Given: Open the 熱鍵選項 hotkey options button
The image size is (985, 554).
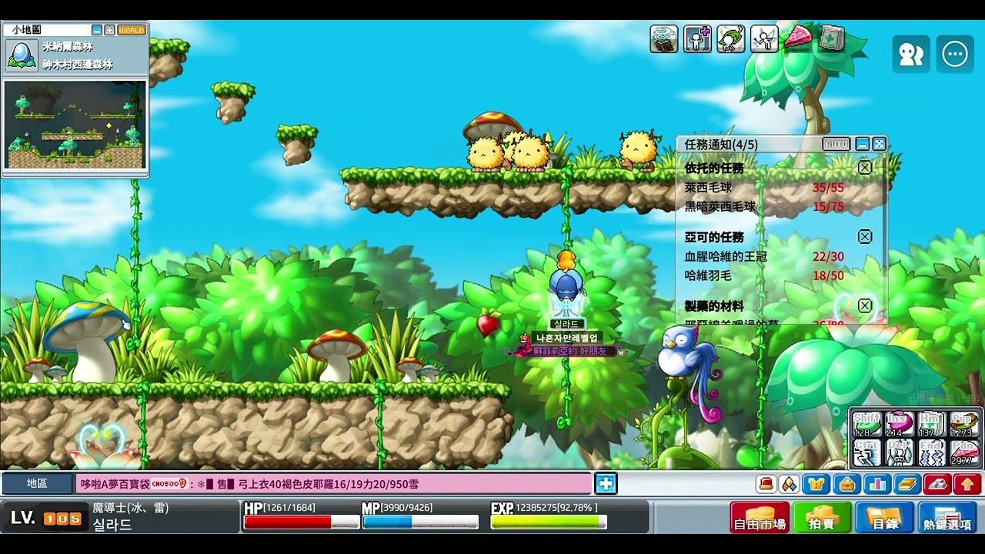Looking at the screenshot, I should pos(947,517).
